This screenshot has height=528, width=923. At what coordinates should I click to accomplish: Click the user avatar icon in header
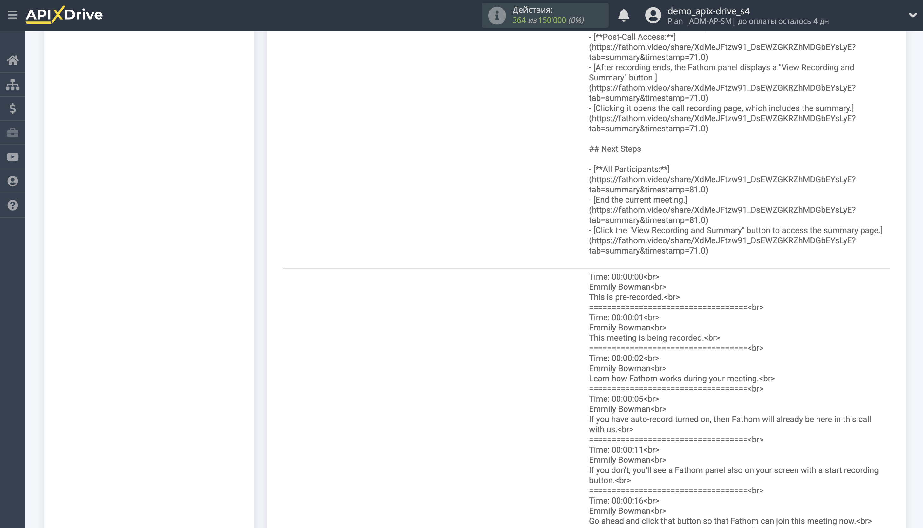(x=653, y=15)
